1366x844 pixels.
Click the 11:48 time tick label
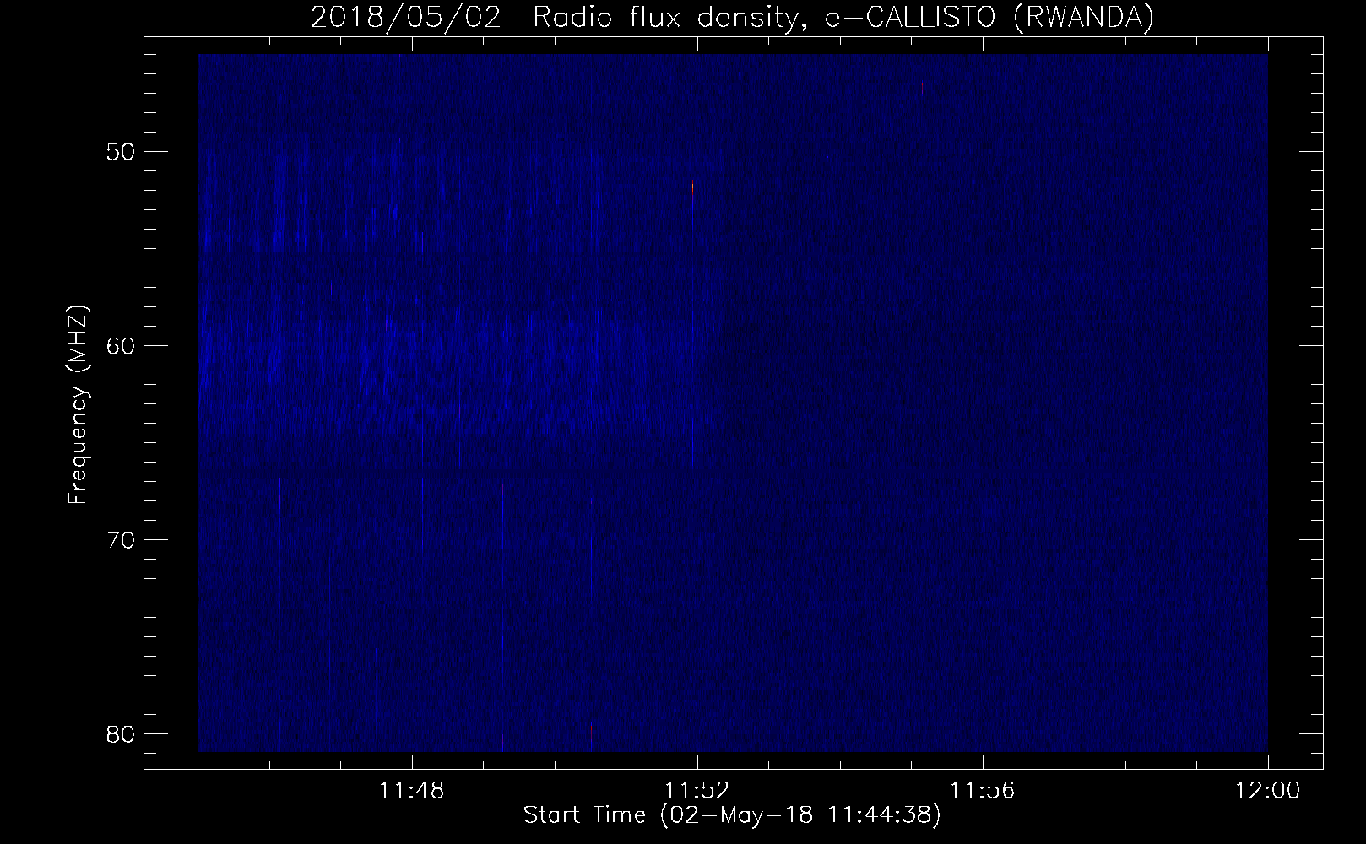[412, 791]
